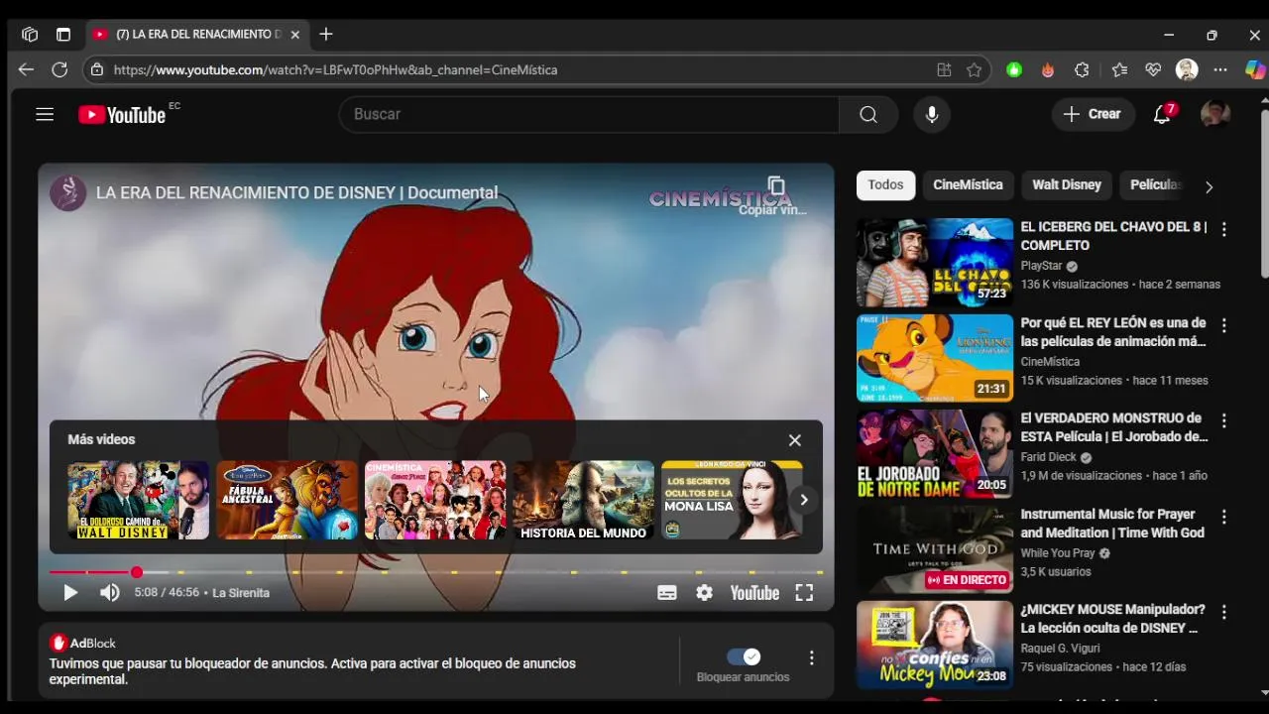Open Copilot icon in browser toolbar

(x=1255, y=69)
